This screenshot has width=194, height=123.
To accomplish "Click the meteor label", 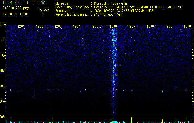I will point(44,10).
